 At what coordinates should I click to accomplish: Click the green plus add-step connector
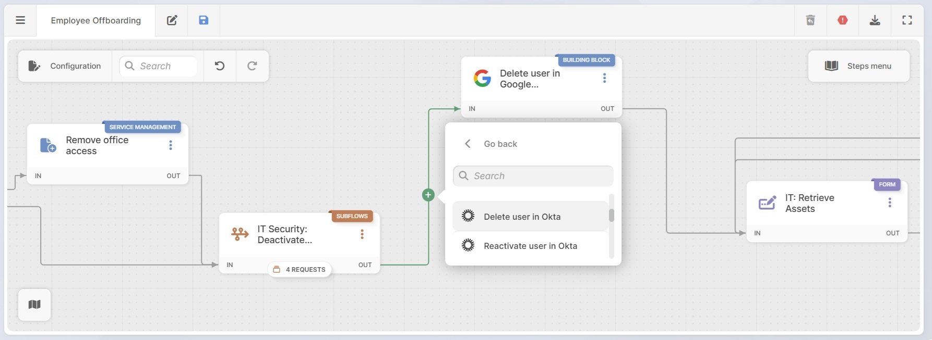tap(428, 195)
